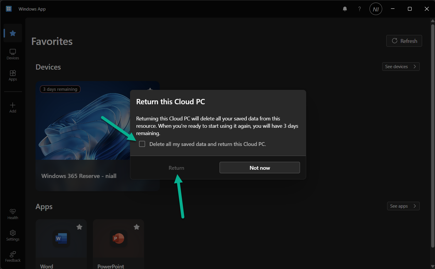Open the NI account profile avatar
Image resolution: width=435 pixels, height=269 pixels.
coord(376,9)
